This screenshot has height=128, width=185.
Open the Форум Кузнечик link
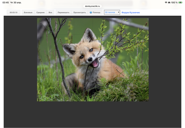[x=130, y=13]
